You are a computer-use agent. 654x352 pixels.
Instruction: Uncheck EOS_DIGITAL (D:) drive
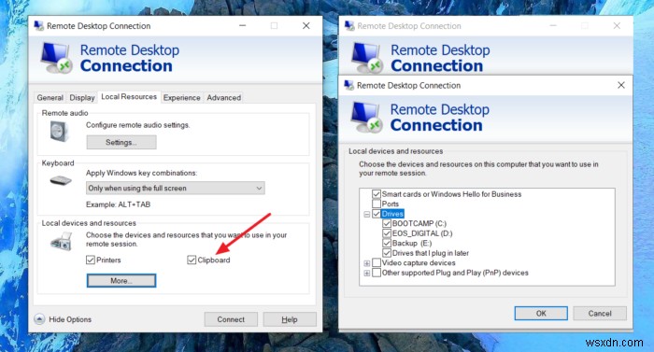tap(387, 233)
